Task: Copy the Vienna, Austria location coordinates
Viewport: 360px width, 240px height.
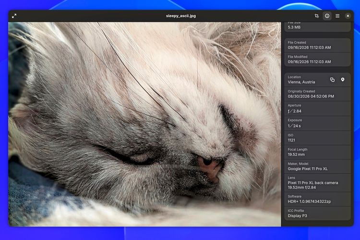Action: point(332,80)
